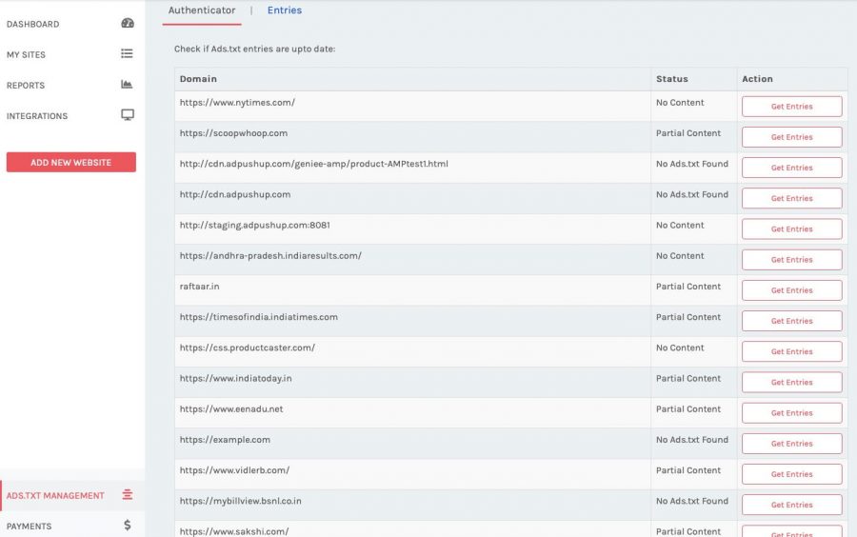Select ADS.TXT MANAGEMENT in sidebar
The height and width of the screenshot is (537, 857).
(x=55, y=495)
